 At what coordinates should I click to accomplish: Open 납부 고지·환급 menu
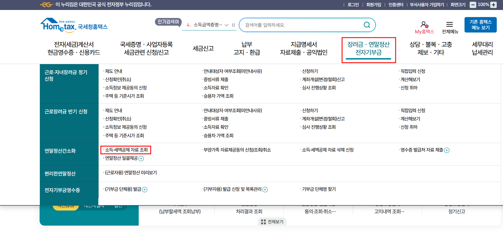247,48
